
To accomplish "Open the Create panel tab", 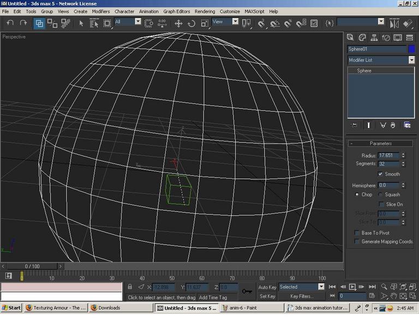I will click(x=350, y=38).
